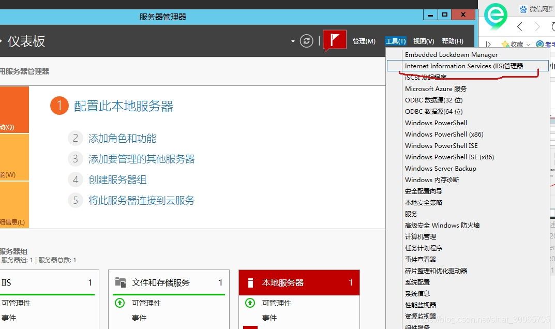The image size is (555, 329).
Task: Click 添加角色和功能 link
Action: (122, 138)
